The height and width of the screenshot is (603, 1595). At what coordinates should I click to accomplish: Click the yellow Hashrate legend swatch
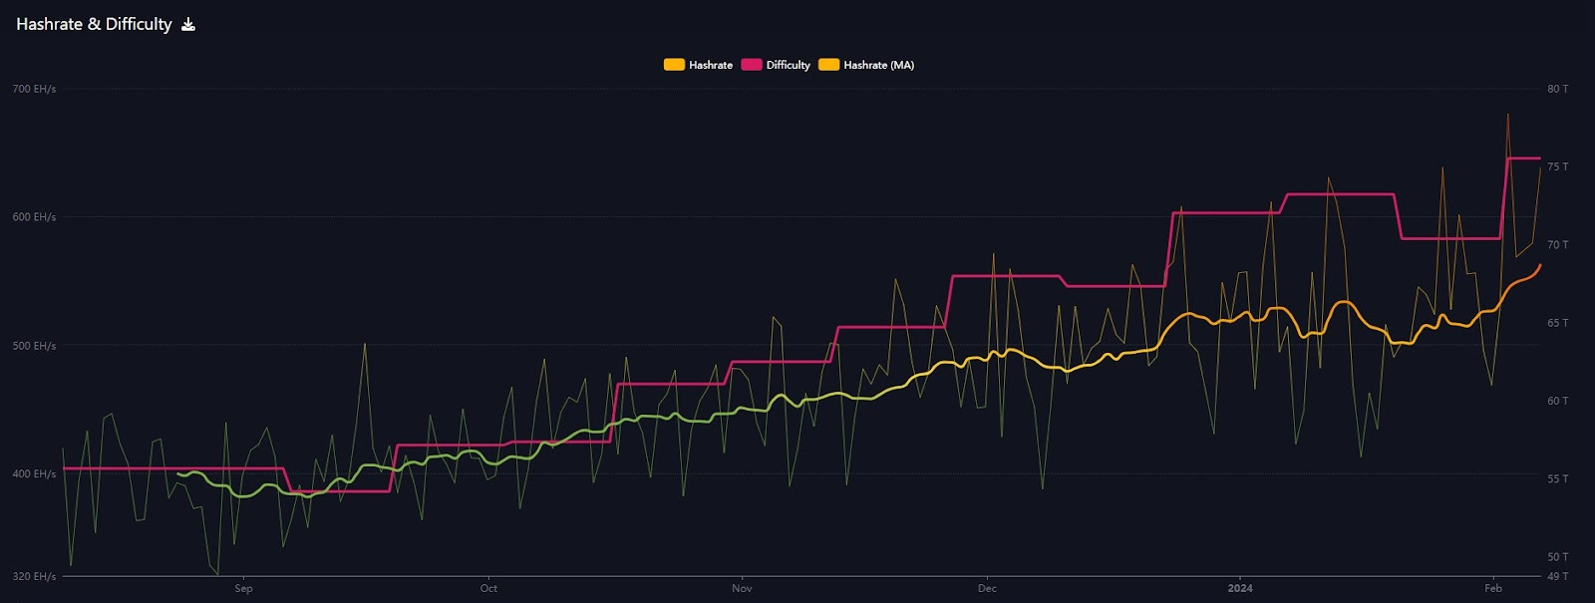click(x=674, y=65)
